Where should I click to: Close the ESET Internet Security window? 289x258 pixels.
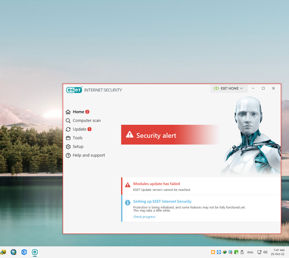pyautogui.click(x=273, y=88)
